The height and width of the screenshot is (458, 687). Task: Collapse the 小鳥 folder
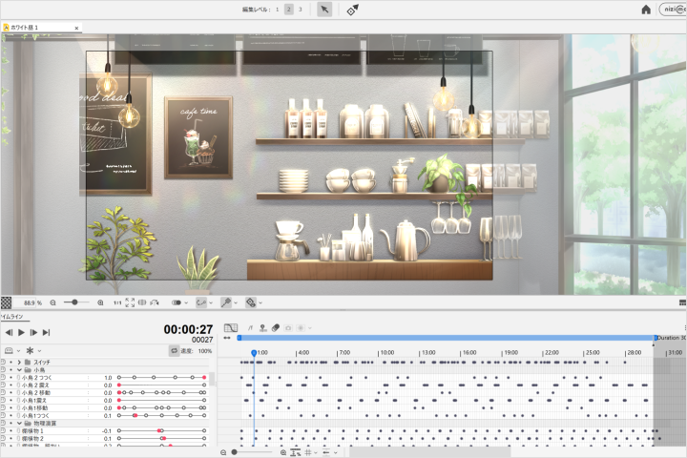click(x=19, y=370)
